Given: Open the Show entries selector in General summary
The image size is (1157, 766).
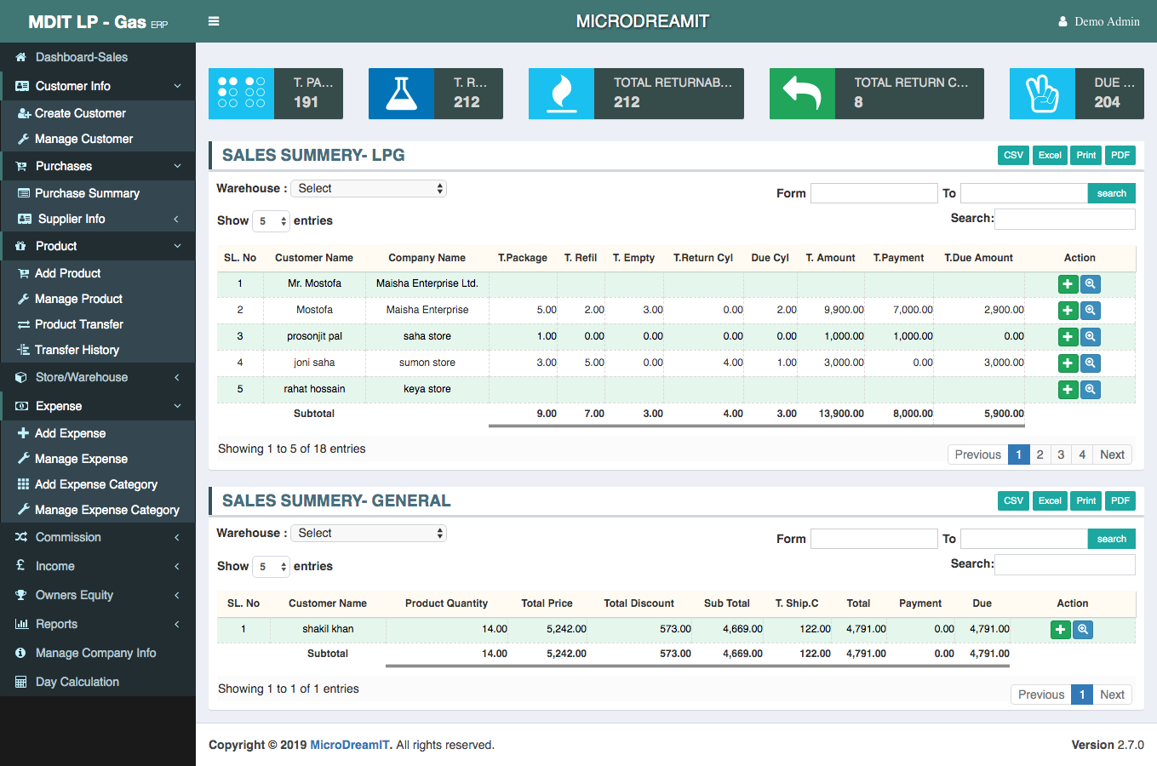Looking at the screenshot, I should 273,567.
